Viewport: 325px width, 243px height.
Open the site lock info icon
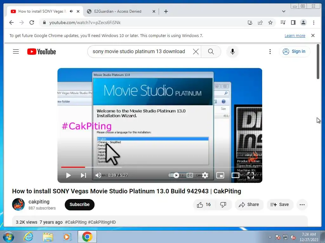point(44,22)
